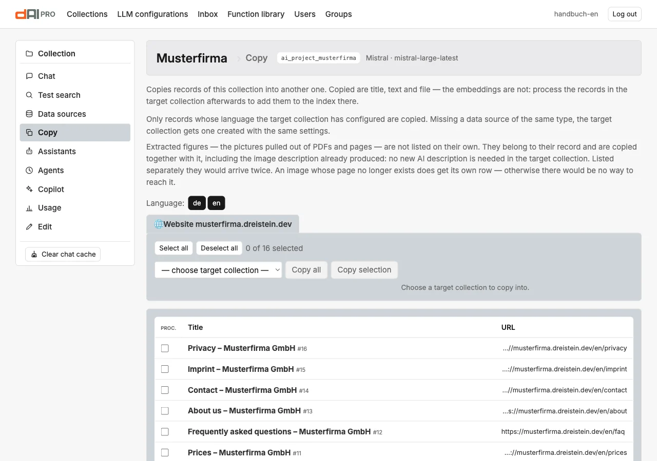Click the Edit pencil icon
Screen dimensions: 657x461
29,227
